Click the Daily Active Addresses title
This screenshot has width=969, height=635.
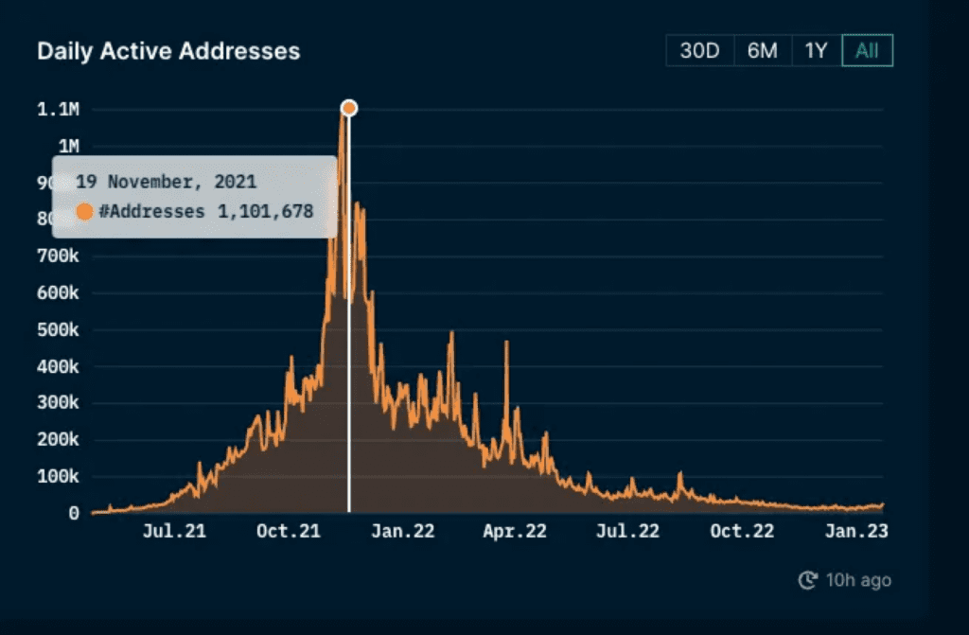tap(168, 51)
